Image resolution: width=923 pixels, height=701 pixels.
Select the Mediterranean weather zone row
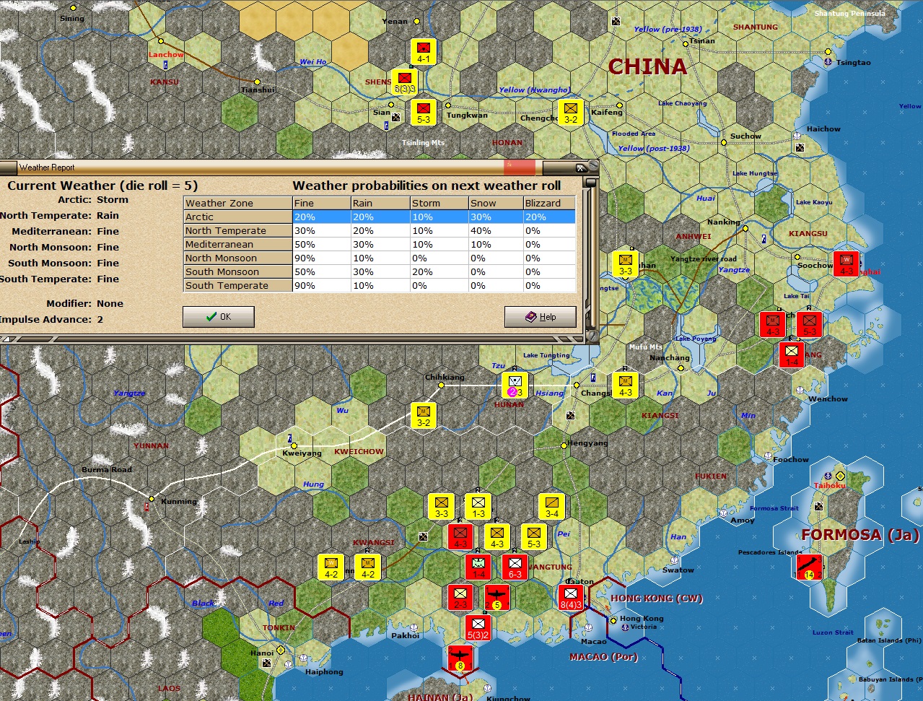pyautogui.click(x=380, y=244)
